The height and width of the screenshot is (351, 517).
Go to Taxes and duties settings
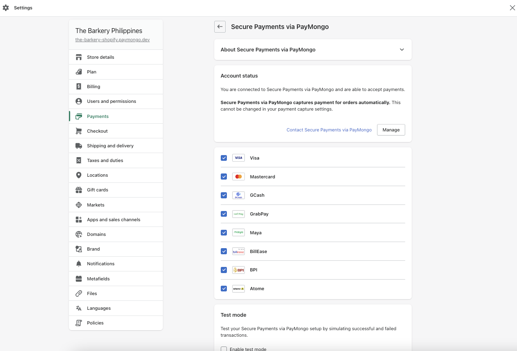click(105, 160)
